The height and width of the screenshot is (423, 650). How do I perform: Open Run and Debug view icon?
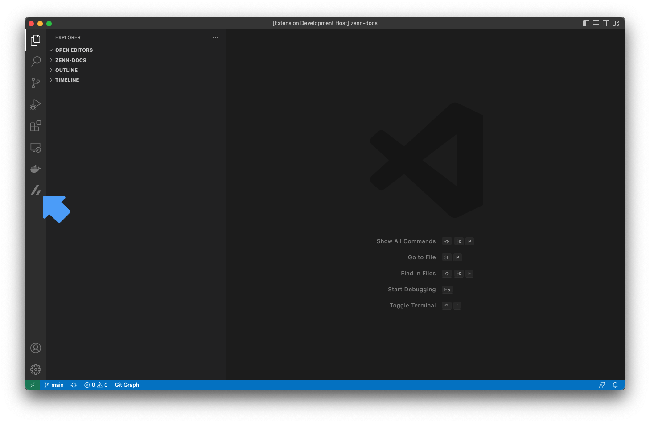(36, 104)
